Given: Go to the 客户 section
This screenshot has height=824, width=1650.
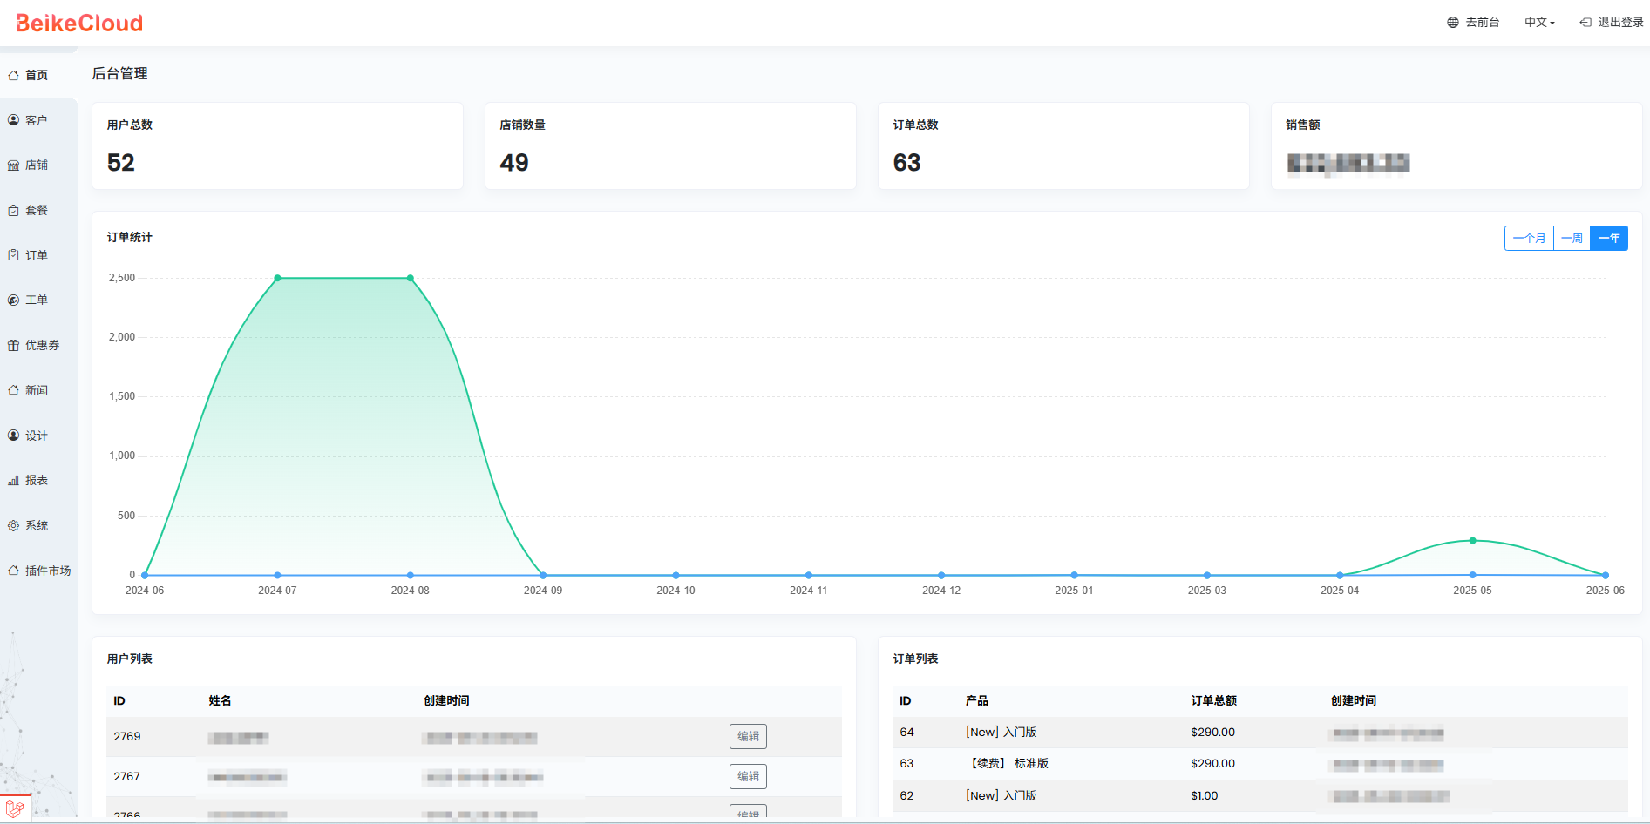Looking at the screenshot, I should [37, 120].
